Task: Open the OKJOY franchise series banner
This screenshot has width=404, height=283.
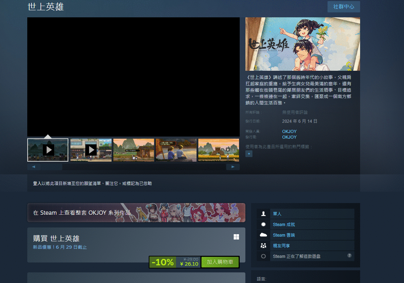Action: click(136, 213)
